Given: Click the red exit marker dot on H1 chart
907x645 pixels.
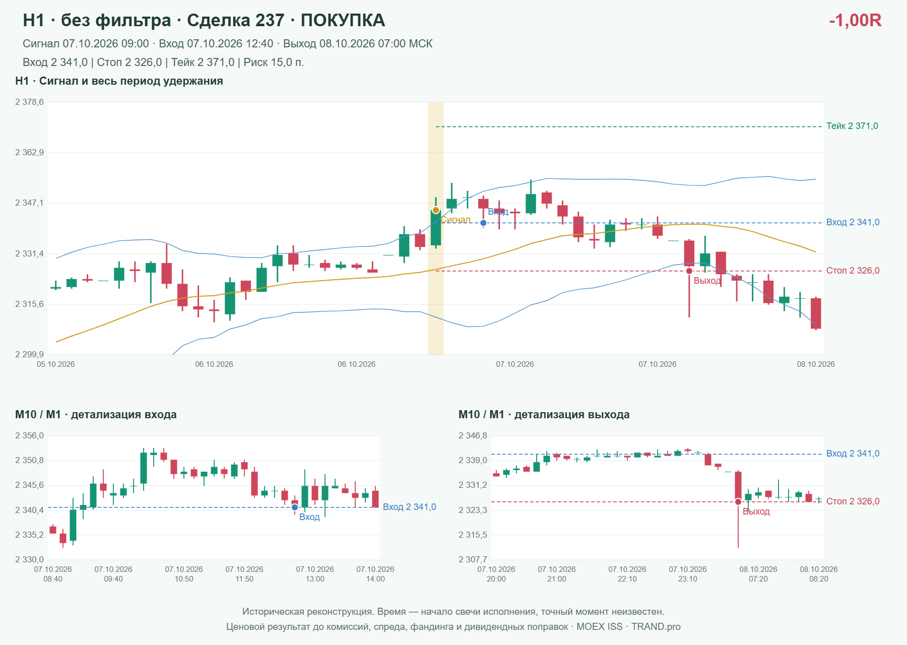Looking at the screenshot, I should tap(689, 271).
